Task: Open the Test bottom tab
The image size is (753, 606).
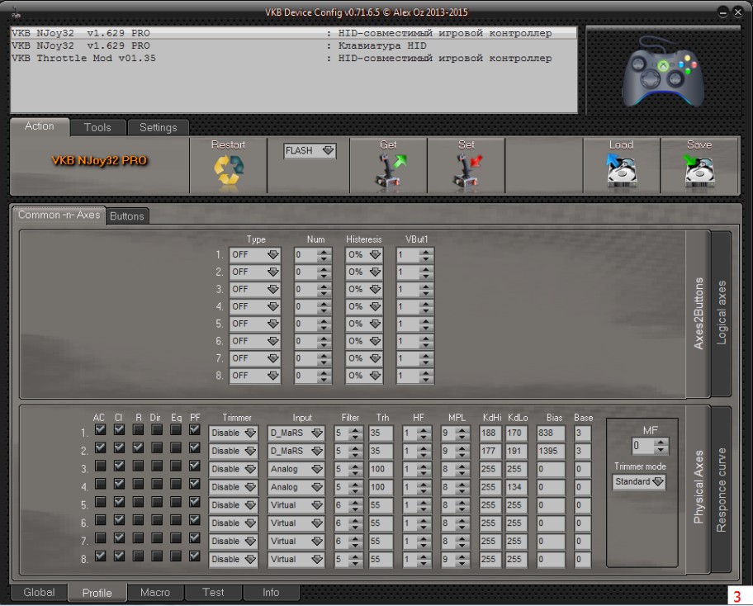Action: [213, 593]
